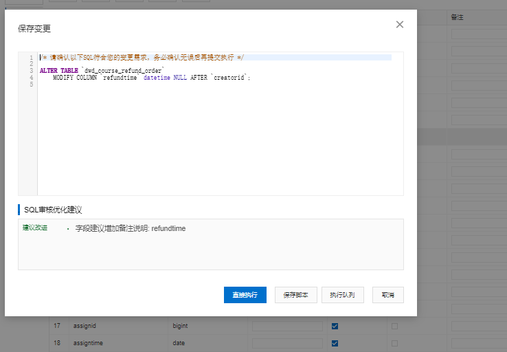Select the assignid column name cell
This screenshot has width=507, height=352.
pyautogui.click(x=118, y=326)
